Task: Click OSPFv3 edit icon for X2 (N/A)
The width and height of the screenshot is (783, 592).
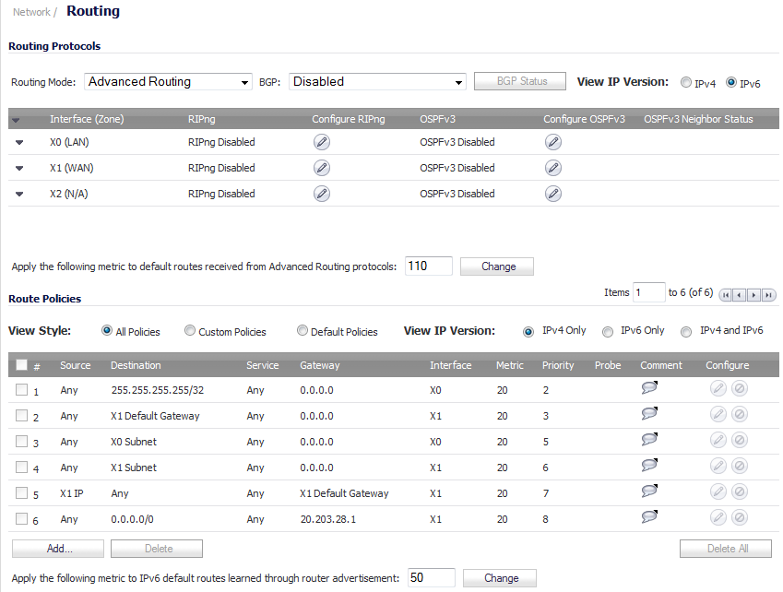Action: pos(552,194)
